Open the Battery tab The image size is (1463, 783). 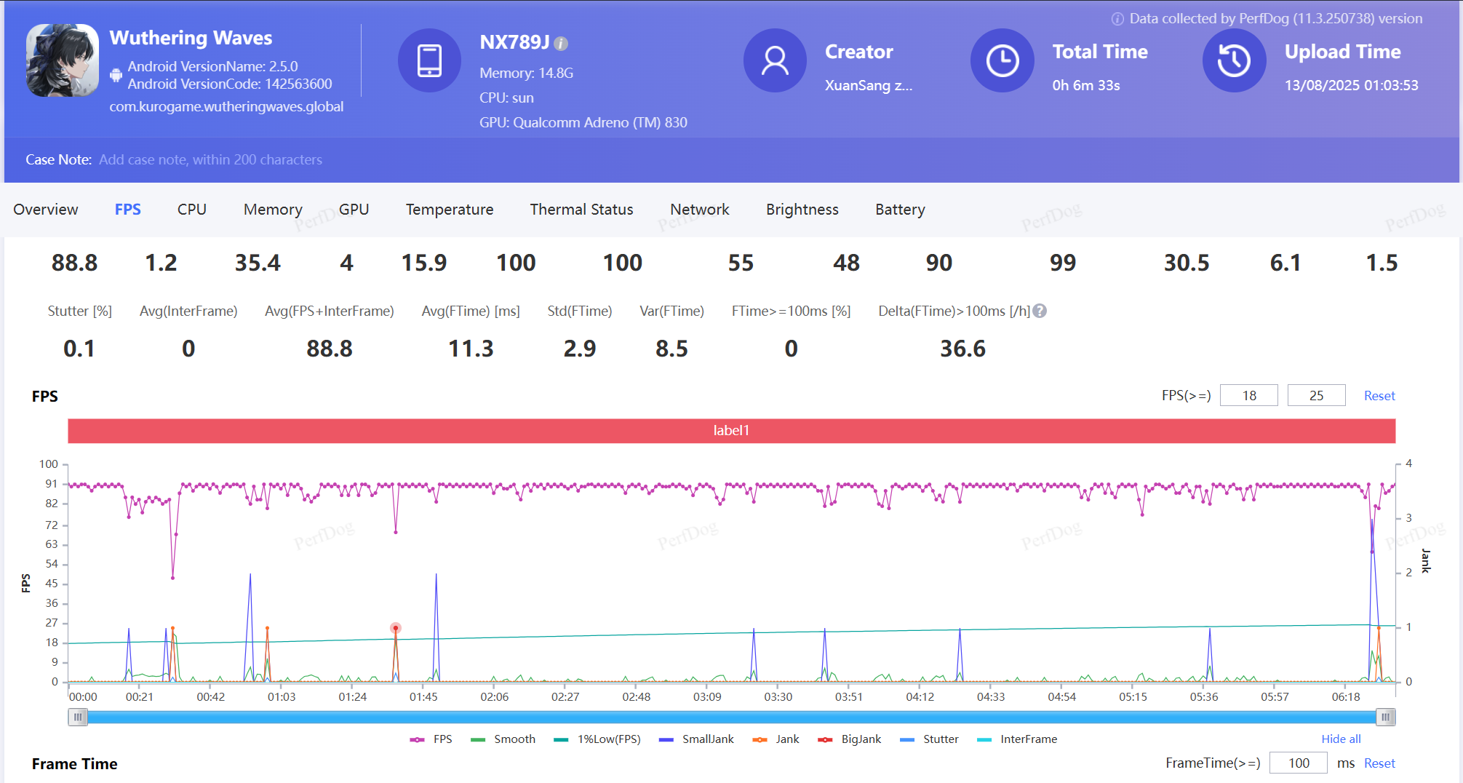(900, 210)
